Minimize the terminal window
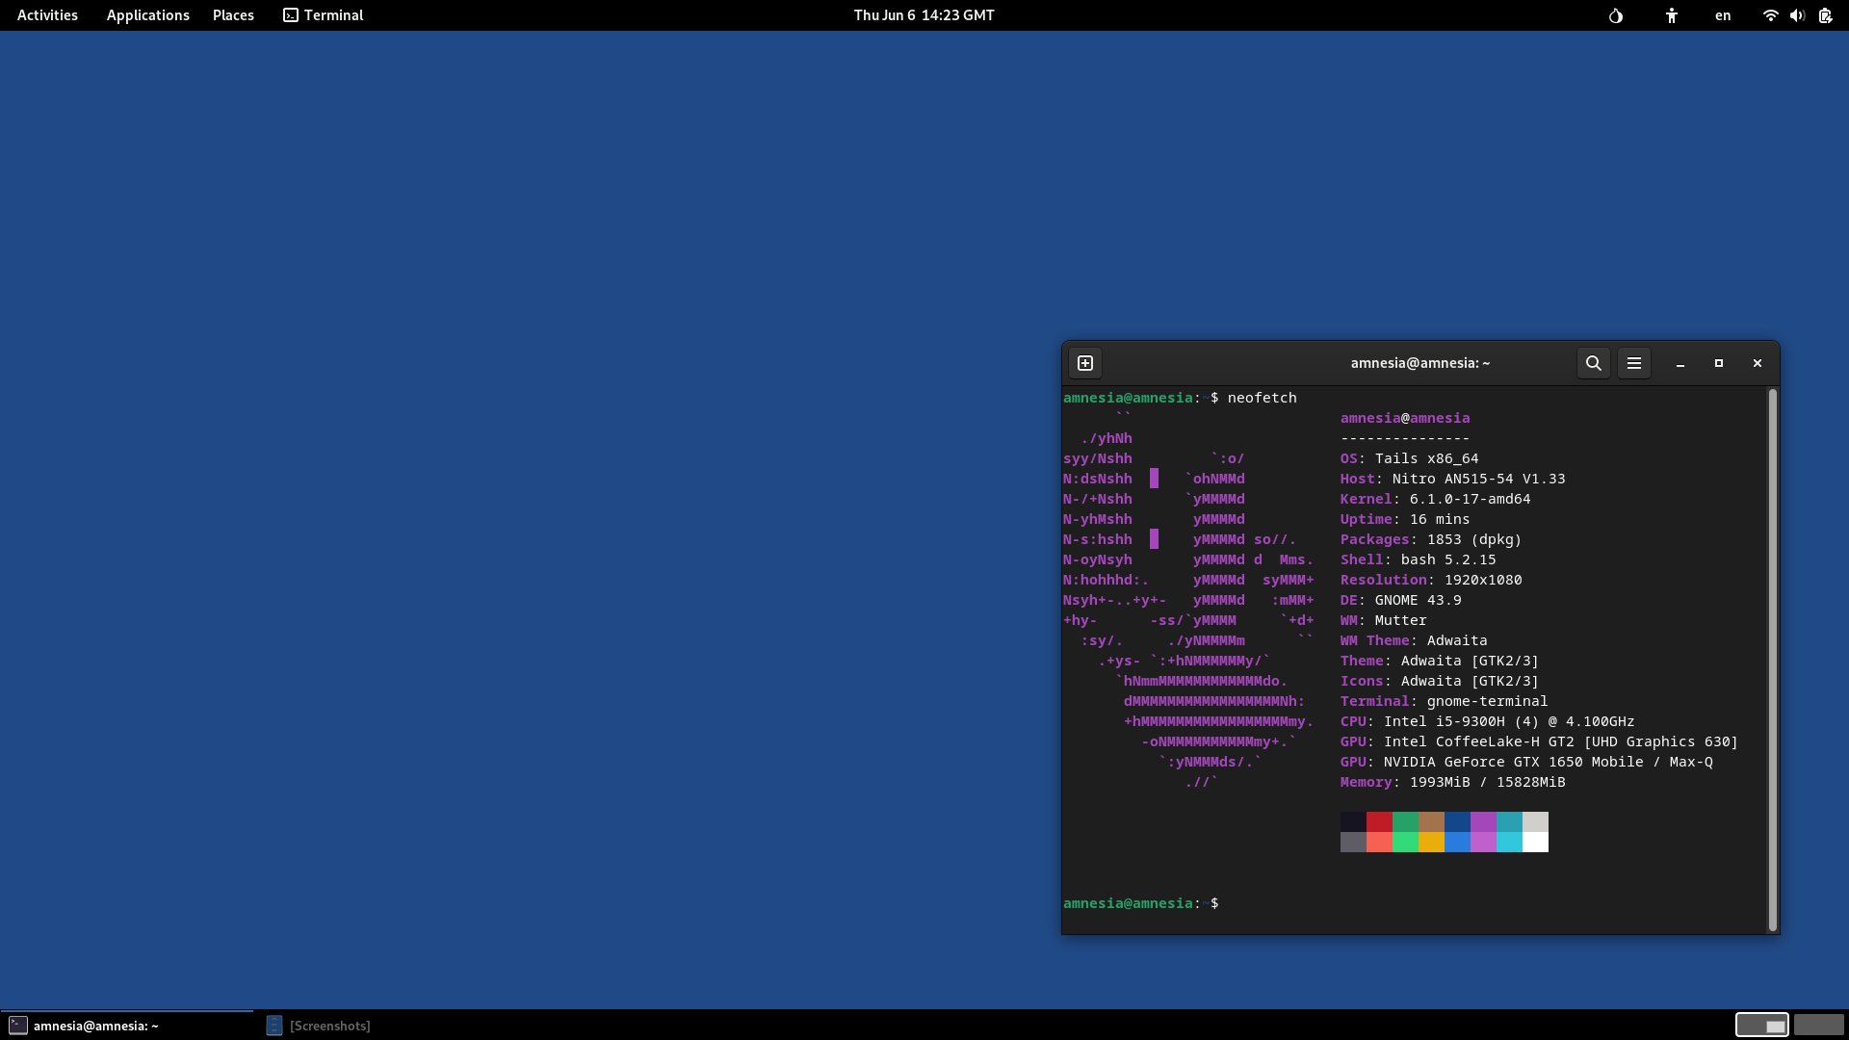This screenshot has width=1849, height=1040. [x=1680, y=363]
